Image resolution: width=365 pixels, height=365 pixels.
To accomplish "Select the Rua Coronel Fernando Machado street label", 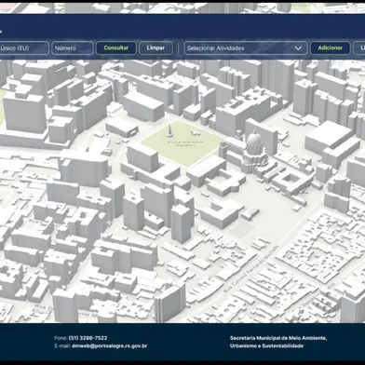I will click(250, 269).
